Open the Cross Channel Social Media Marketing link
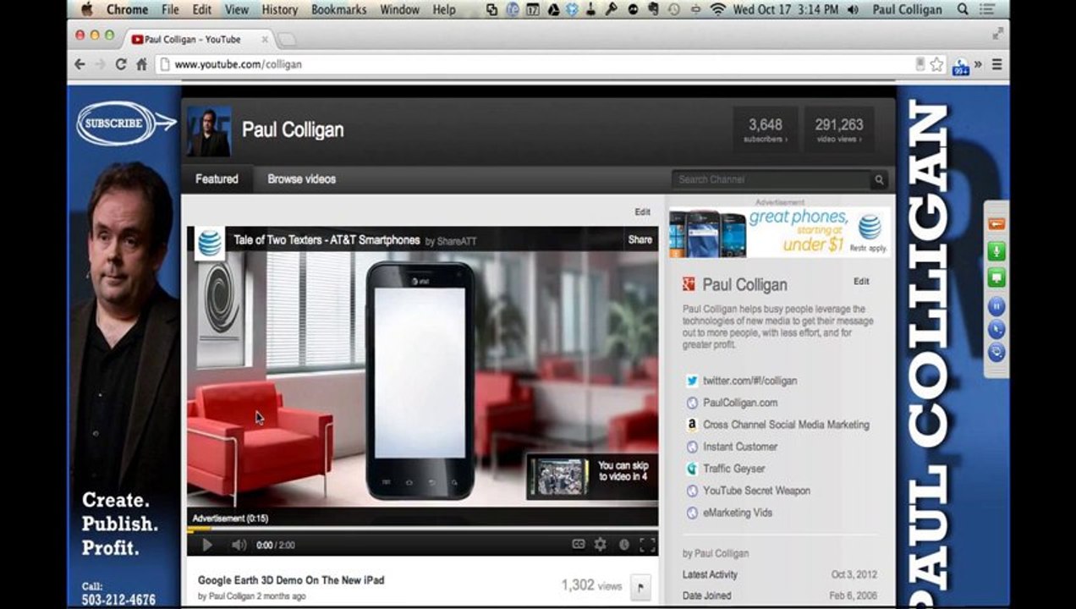This screenshot has height=609, width=1076. pyautogui.click(x=786, y=425)
